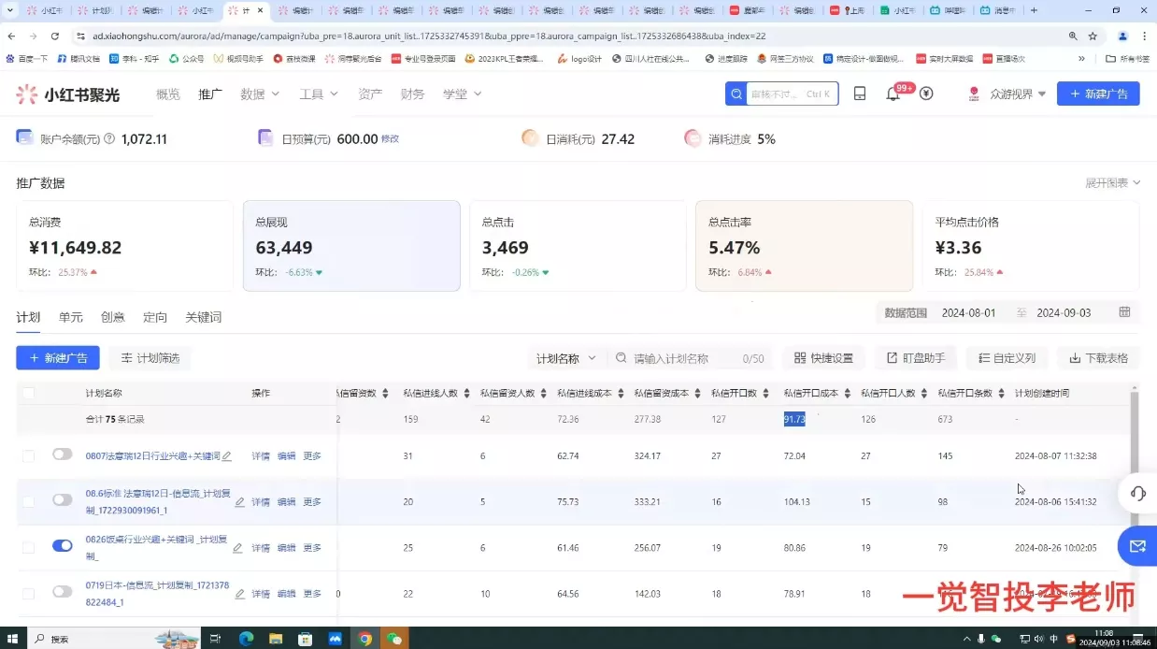Click the calendar icon beside the date range
Screen dimensions: 1157x649
pyautogui.click(x=1124, y=312)
